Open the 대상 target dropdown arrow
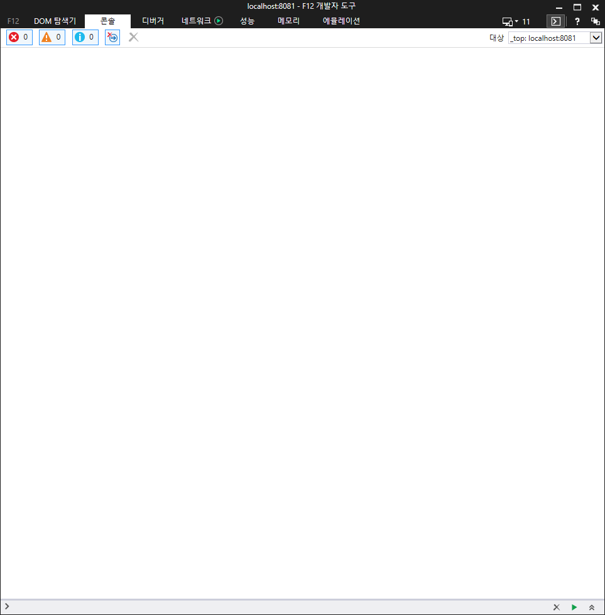605x615 pixels. click(x=596, y=38)
